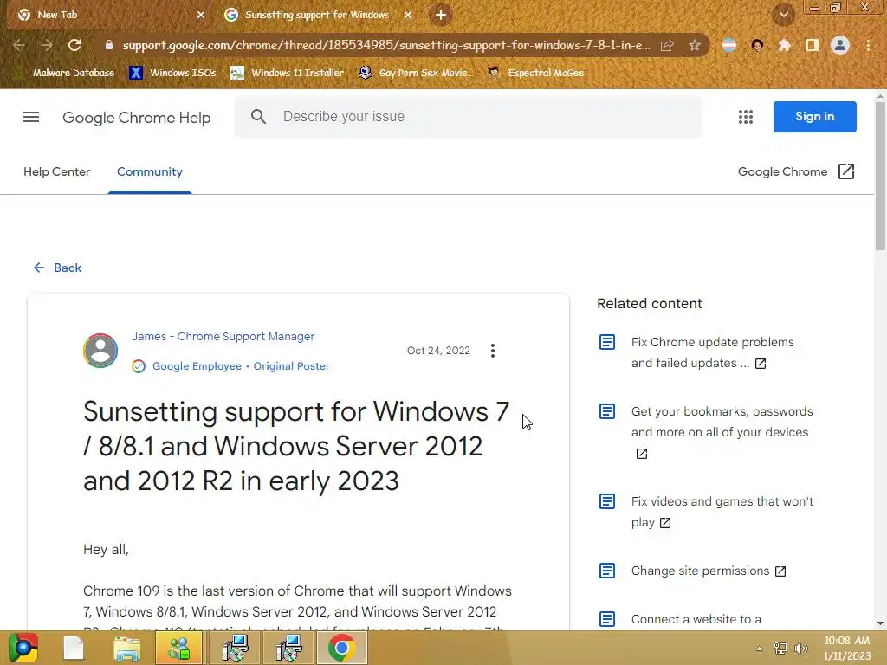Toggle Chrome side panel icon
The image size is (887, 665).
[813, 45]
